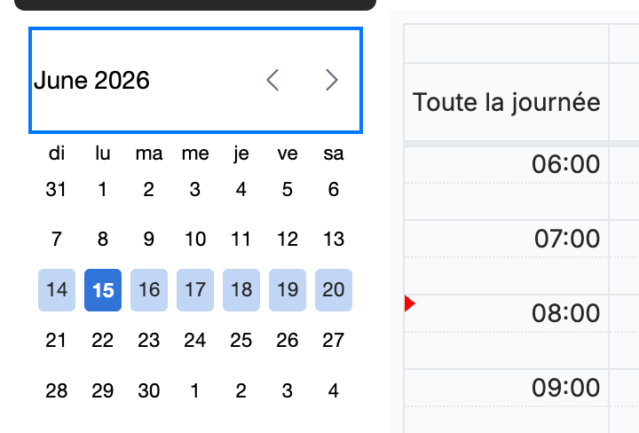Select June 1 in mini calendar
The image size is (639, 433).
(103, 189)
